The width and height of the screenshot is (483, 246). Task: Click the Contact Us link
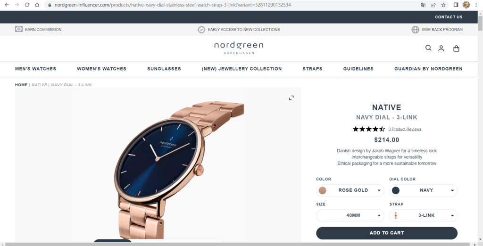point(449,17)
